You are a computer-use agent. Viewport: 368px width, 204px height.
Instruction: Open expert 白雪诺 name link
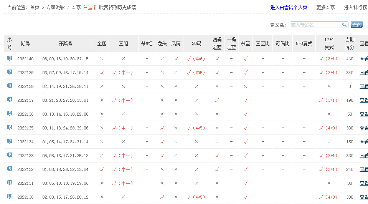coord(90,7)
